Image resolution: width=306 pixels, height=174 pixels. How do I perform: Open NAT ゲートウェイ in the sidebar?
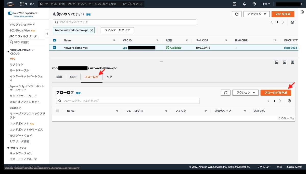pos(21,136)
